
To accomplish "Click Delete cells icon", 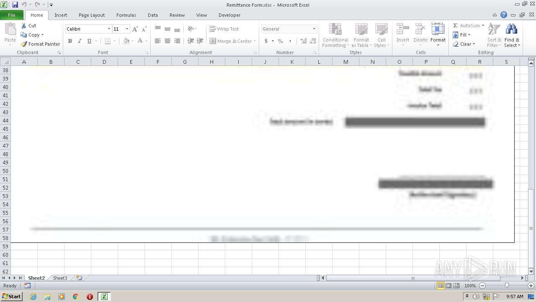I will [420, 29].
